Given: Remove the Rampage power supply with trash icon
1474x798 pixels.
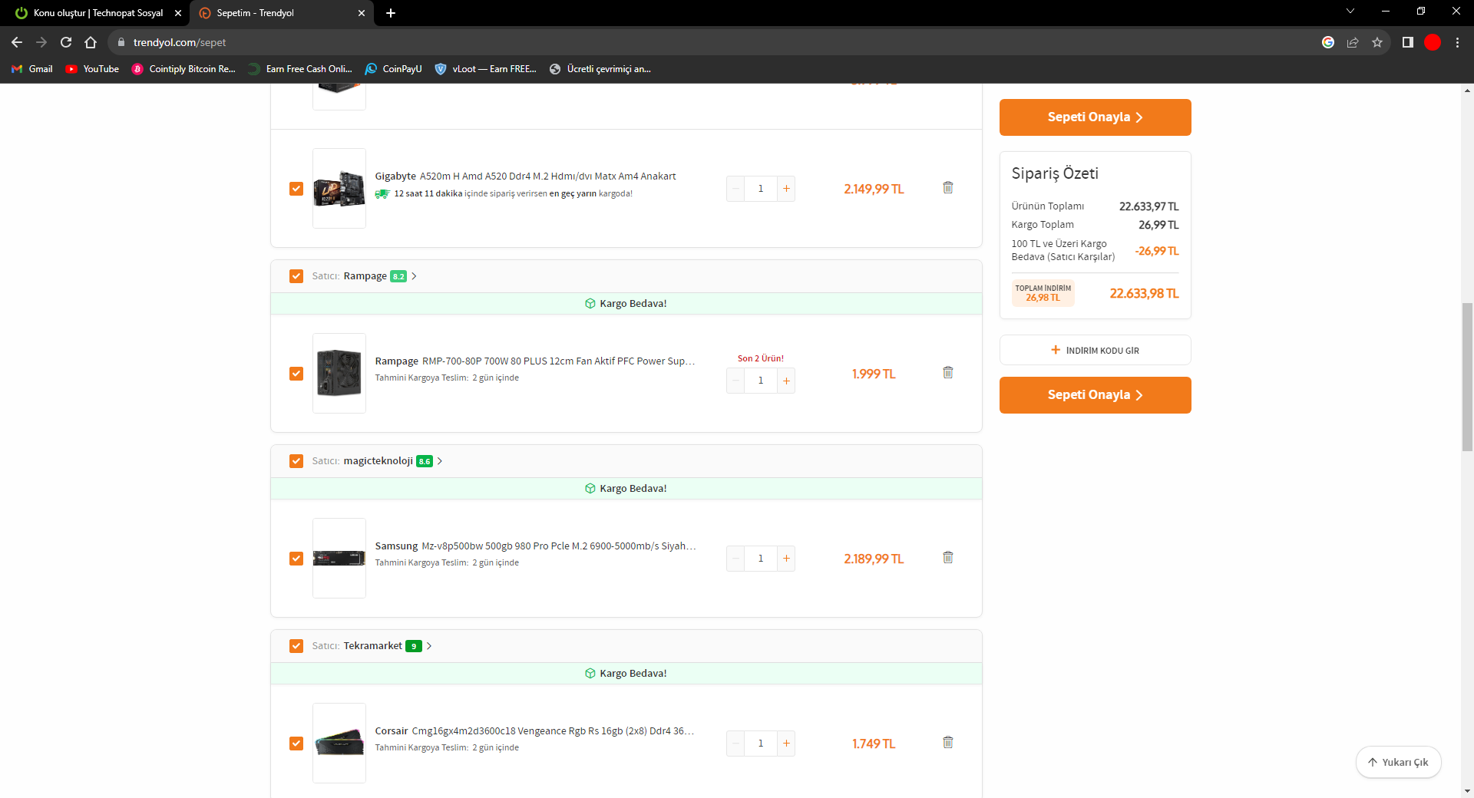Looking at the screenshot, I should click(x=948, y=372).
